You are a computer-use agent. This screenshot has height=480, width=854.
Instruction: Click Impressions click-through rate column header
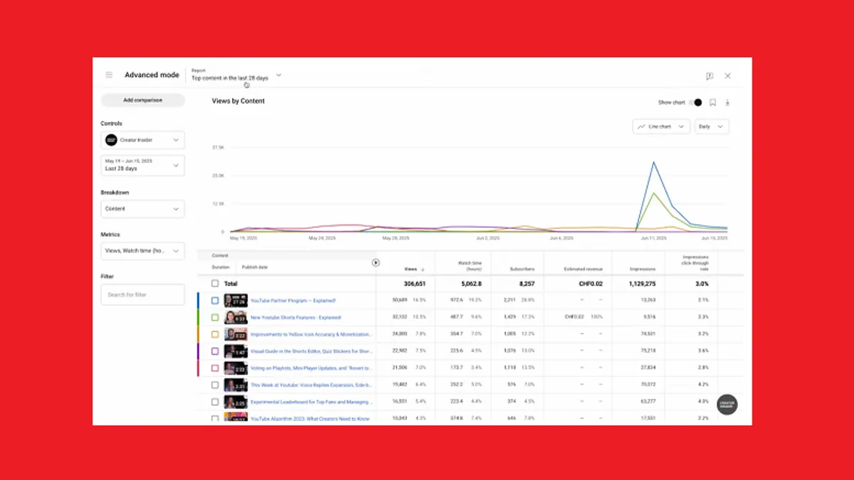695,263
